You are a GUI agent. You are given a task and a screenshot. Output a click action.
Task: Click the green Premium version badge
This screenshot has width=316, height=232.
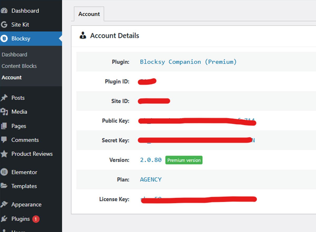tap(184, 160)
